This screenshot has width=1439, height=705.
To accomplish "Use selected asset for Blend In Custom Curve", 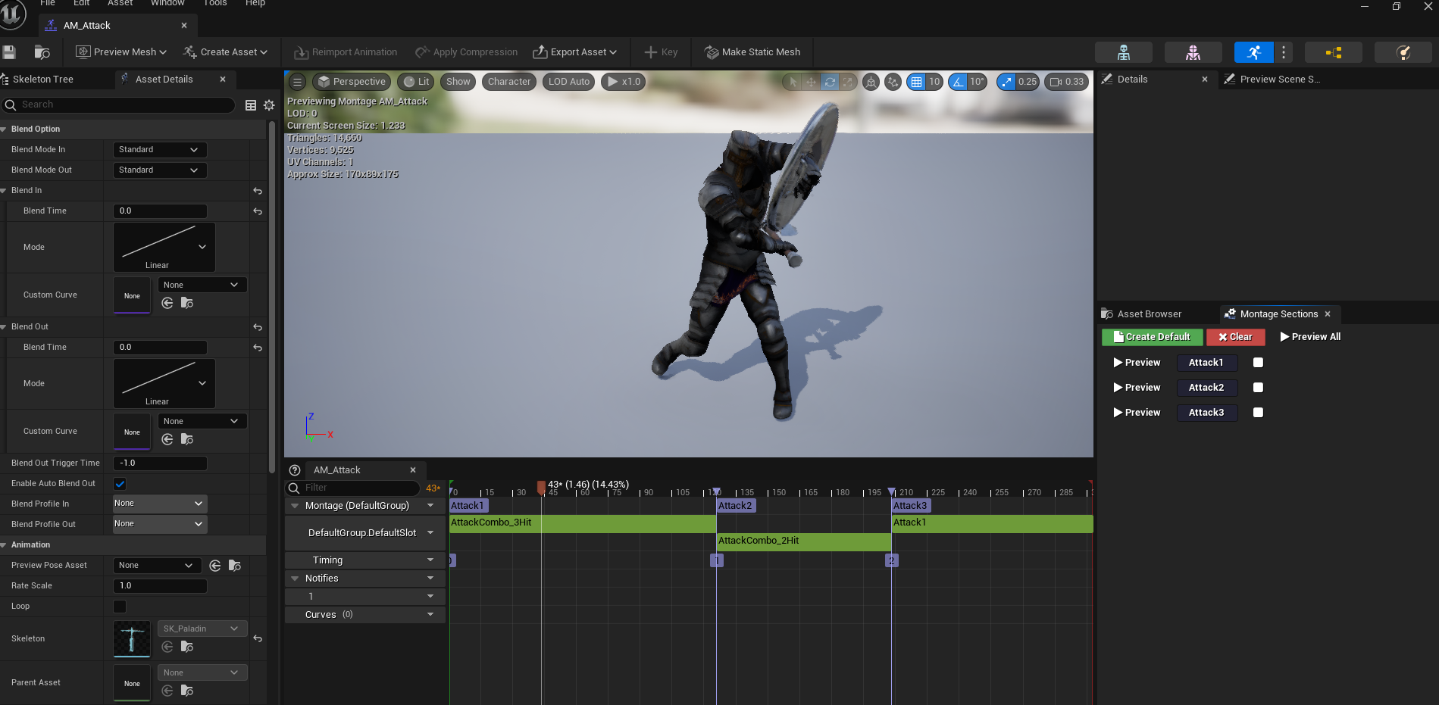I will [x=167, y=303].
